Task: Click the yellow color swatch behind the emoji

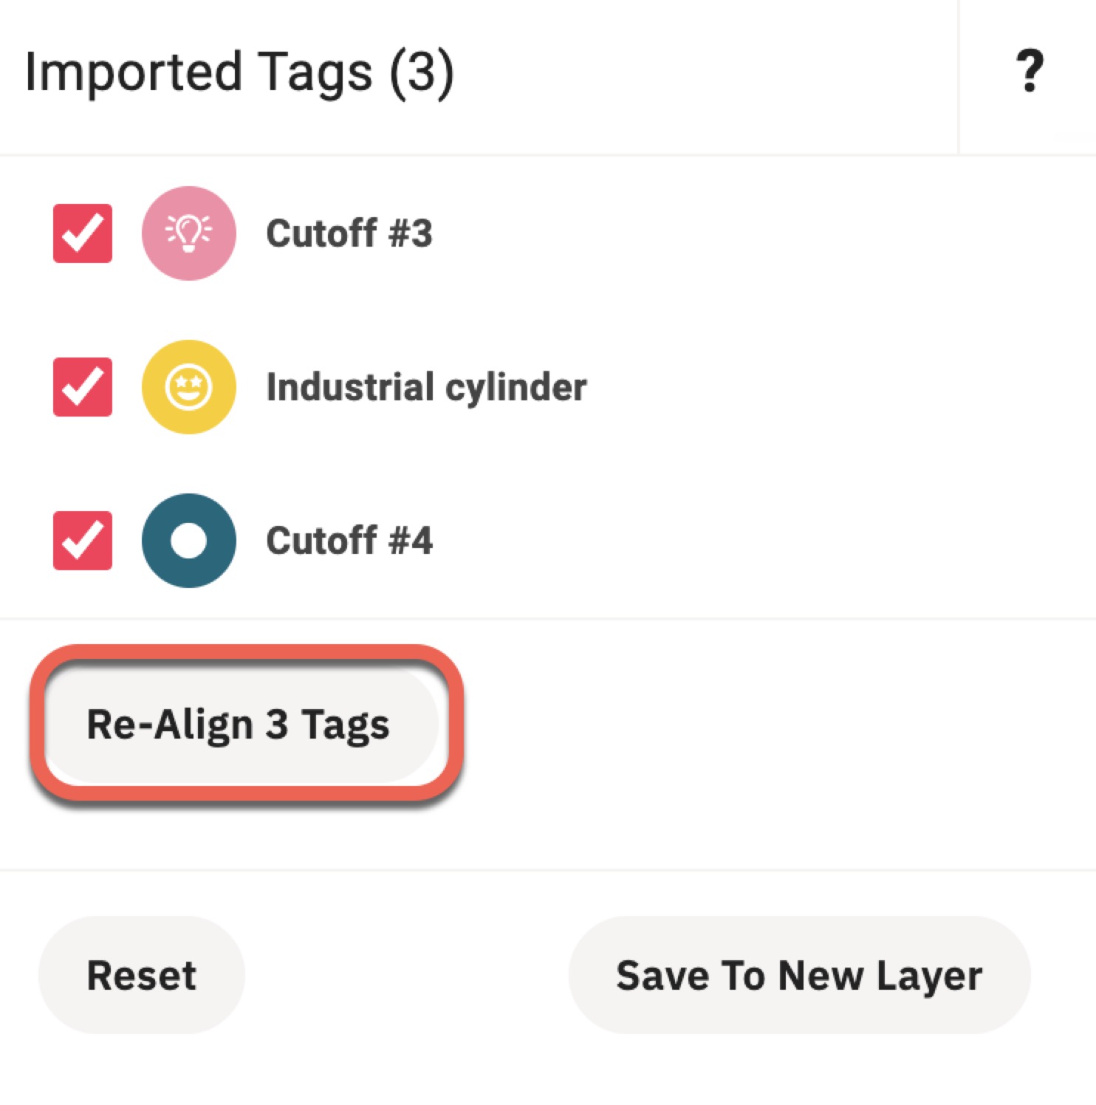Action: coord(188,386)
